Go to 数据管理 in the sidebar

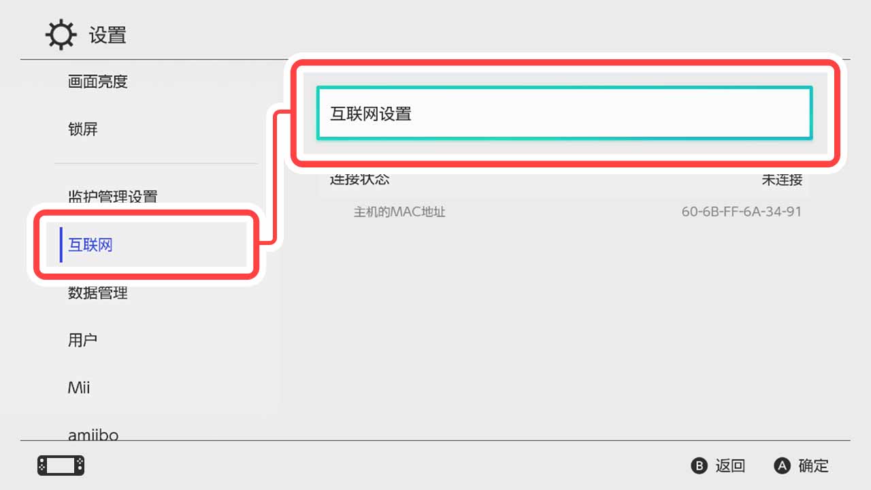tap(98, 293)
